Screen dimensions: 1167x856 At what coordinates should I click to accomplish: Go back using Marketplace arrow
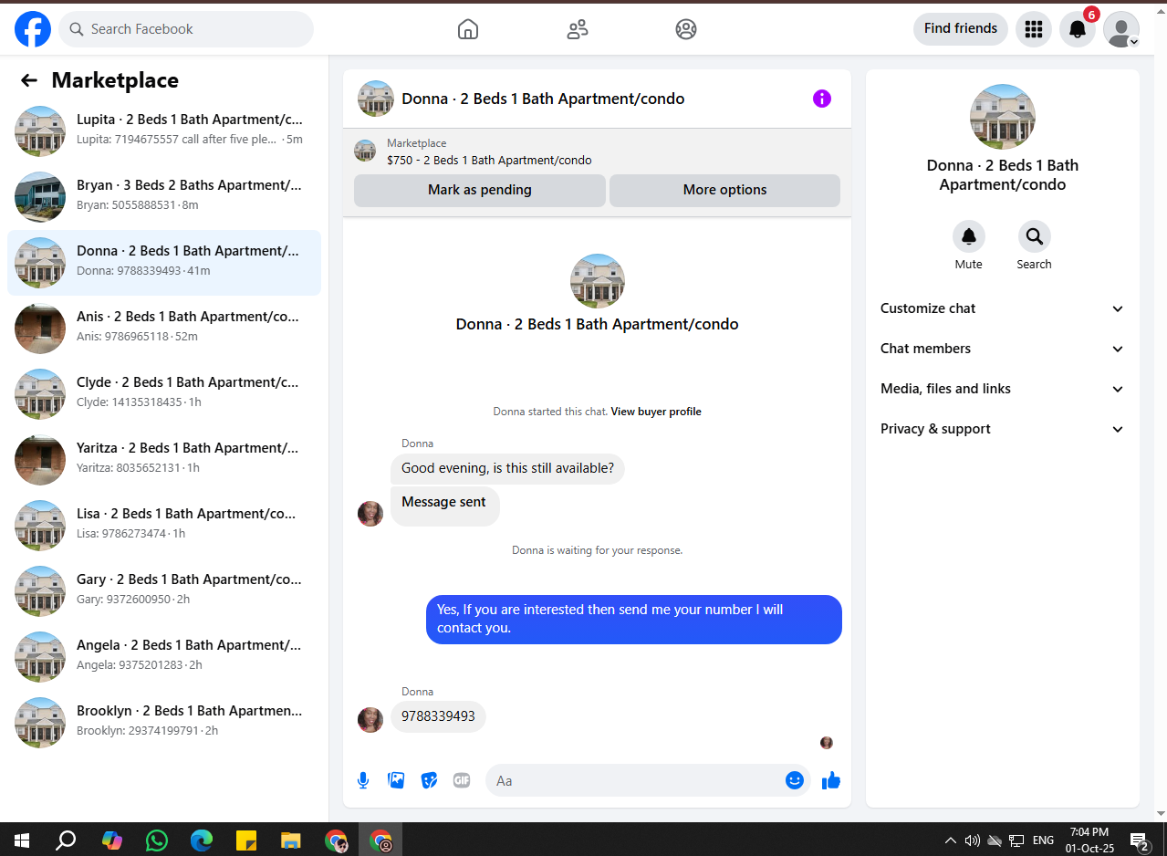(29, 80)
